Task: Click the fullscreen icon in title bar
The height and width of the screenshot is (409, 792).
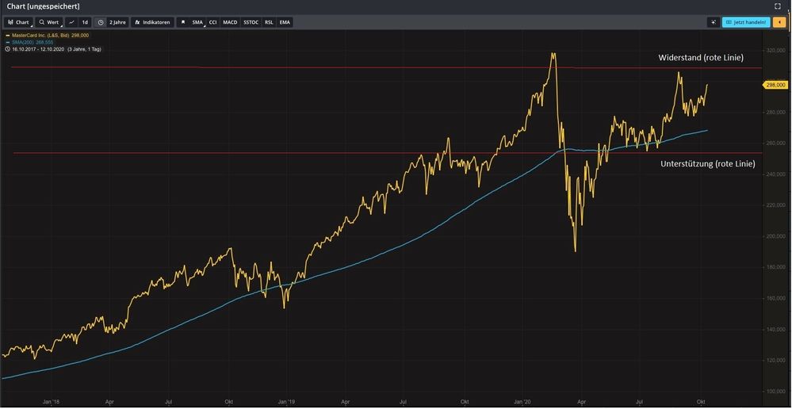Action: click(x=778, y=6)
